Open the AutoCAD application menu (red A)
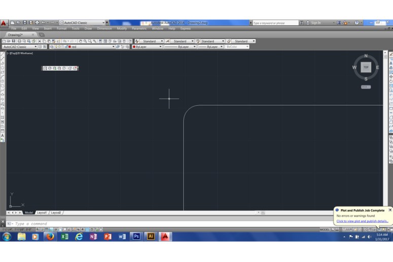Image resolution: width=393 pixels, height=262 pixels. pos(4,23)
